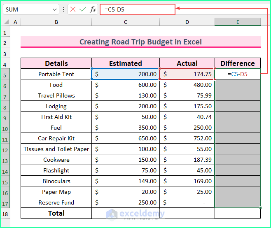
Task: Click the title Creating Road Trip Budget
Action: 140,42
